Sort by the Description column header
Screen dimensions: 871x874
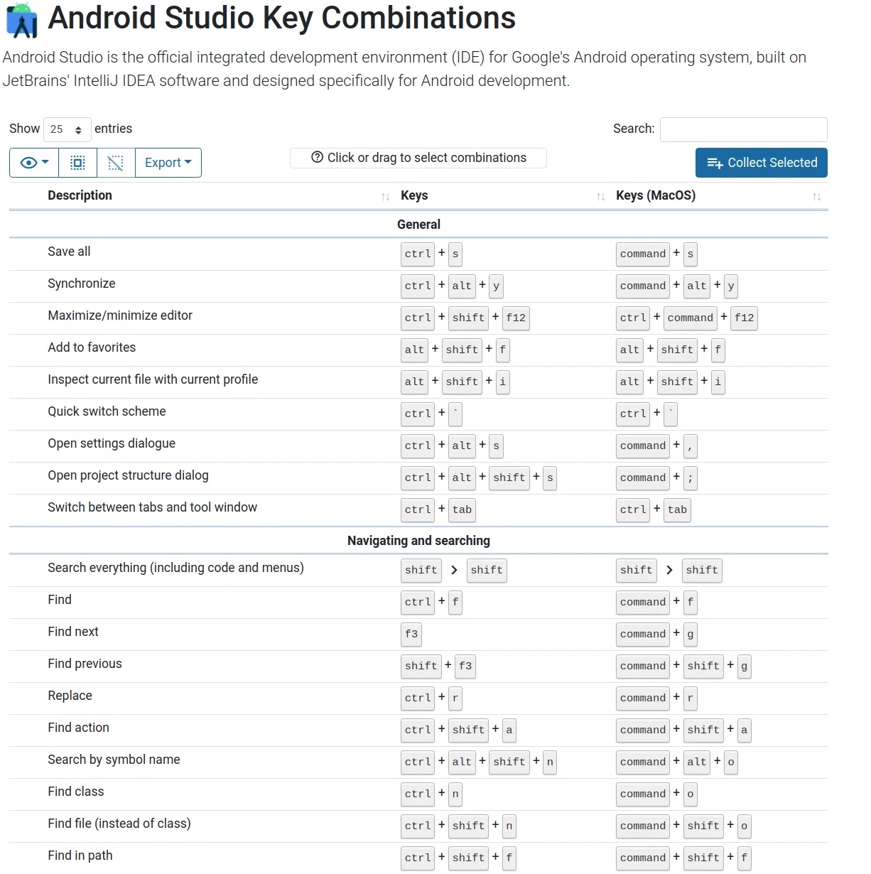[80, 195]
